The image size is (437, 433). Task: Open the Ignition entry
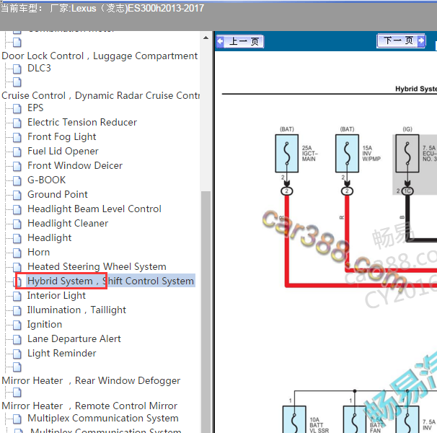click(x=45, y=325)
